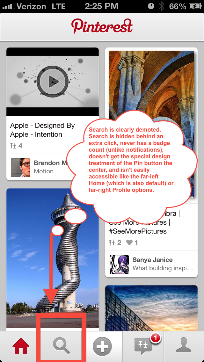Open Sanya Janice's avatar thumbnail
This screenshot has height=362, width=204.
[119, 264]
